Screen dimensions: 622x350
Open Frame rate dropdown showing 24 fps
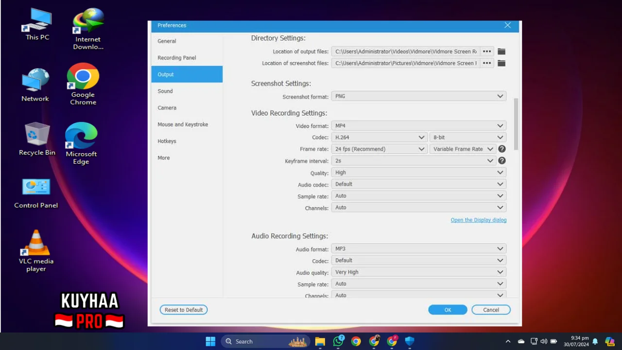380,149
